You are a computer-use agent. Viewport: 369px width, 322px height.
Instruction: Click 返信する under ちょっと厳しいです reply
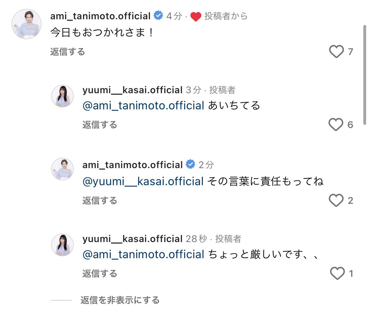coord(100,274)
